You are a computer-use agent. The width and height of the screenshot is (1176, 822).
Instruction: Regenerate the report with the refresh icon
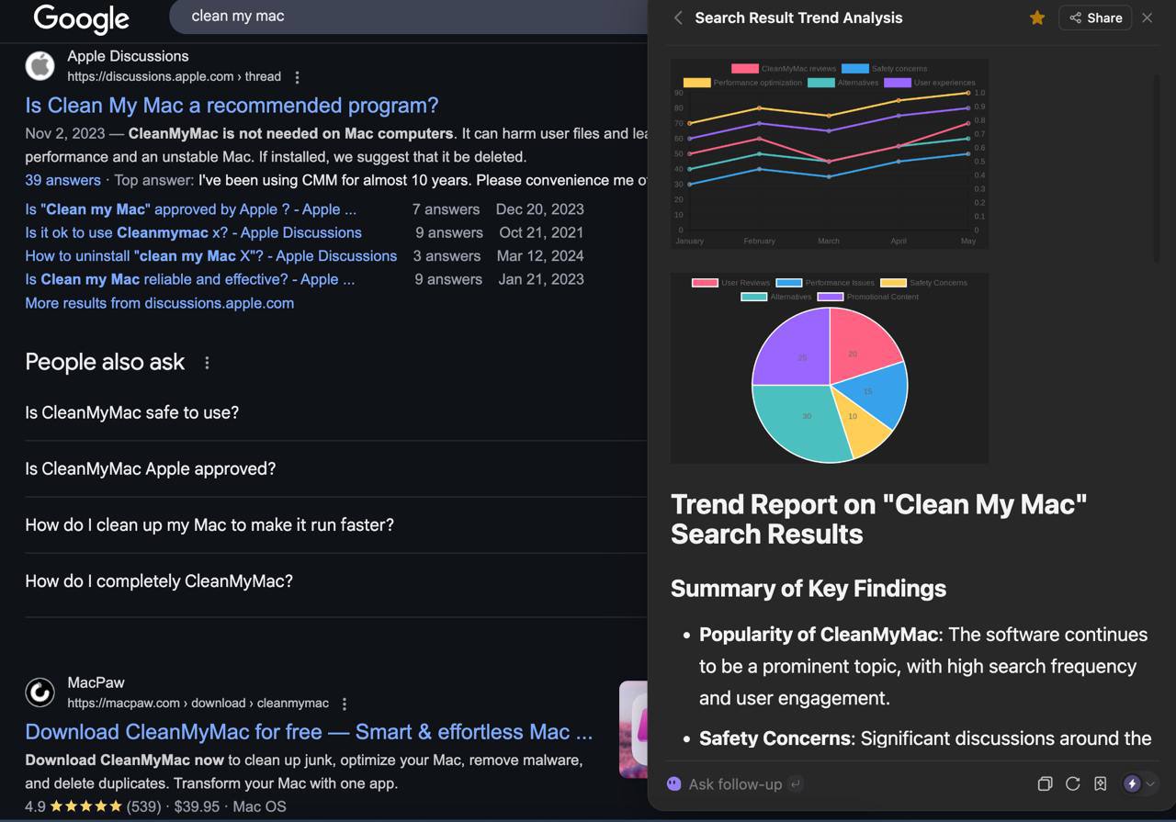[x=1072, y=783]
